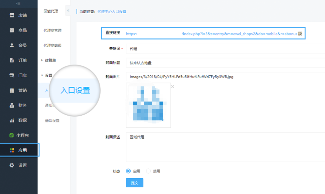Click the 数据 chart icon
325x194 pixels.
pyautogui.click(x=12, y=120)
